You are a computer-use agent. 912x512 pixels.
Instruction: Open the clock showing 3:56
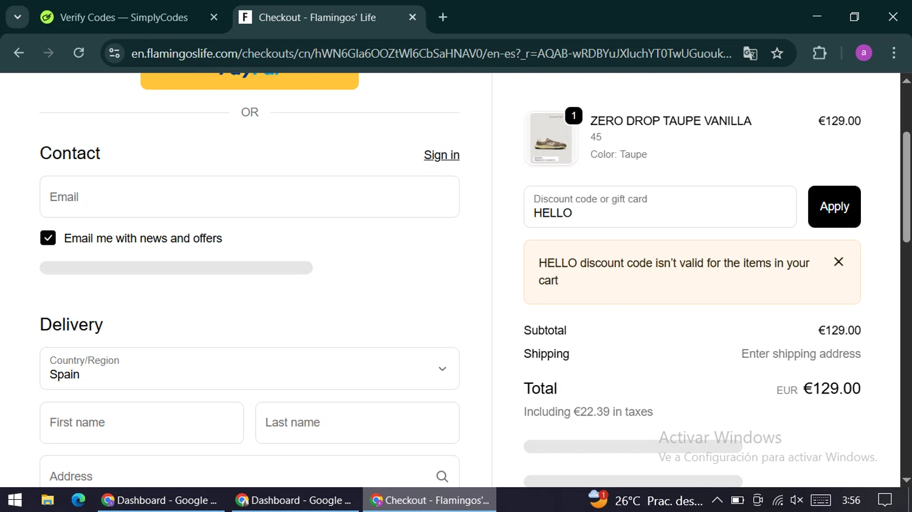851,500
